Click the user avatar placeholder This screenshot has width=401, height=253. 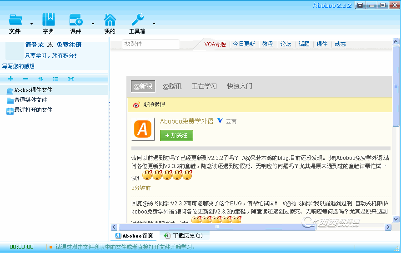tap(15, 50)
